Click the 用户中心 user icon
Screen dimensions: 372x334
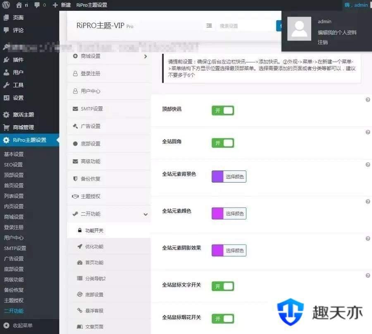point(75,91)
